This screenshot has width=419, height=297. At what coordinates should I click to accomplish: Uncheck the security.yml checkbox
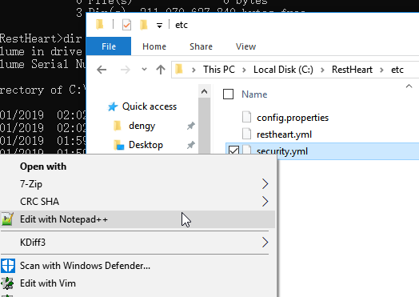pyautogui.click(x=233, y=151)
